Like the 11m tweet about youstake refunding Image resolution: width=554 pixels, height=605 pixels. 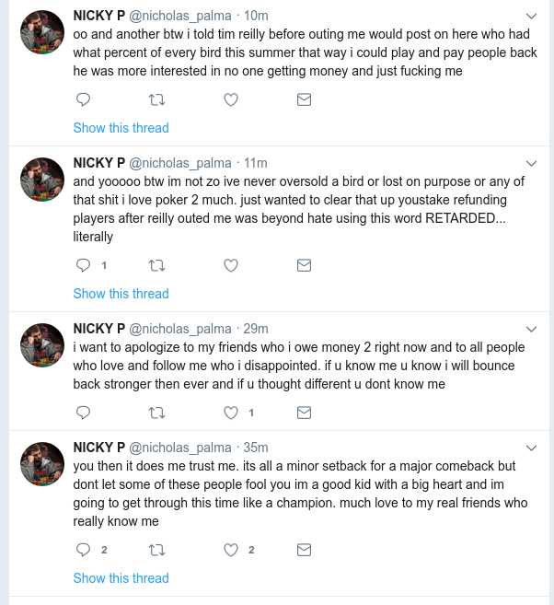click(231, 265)
